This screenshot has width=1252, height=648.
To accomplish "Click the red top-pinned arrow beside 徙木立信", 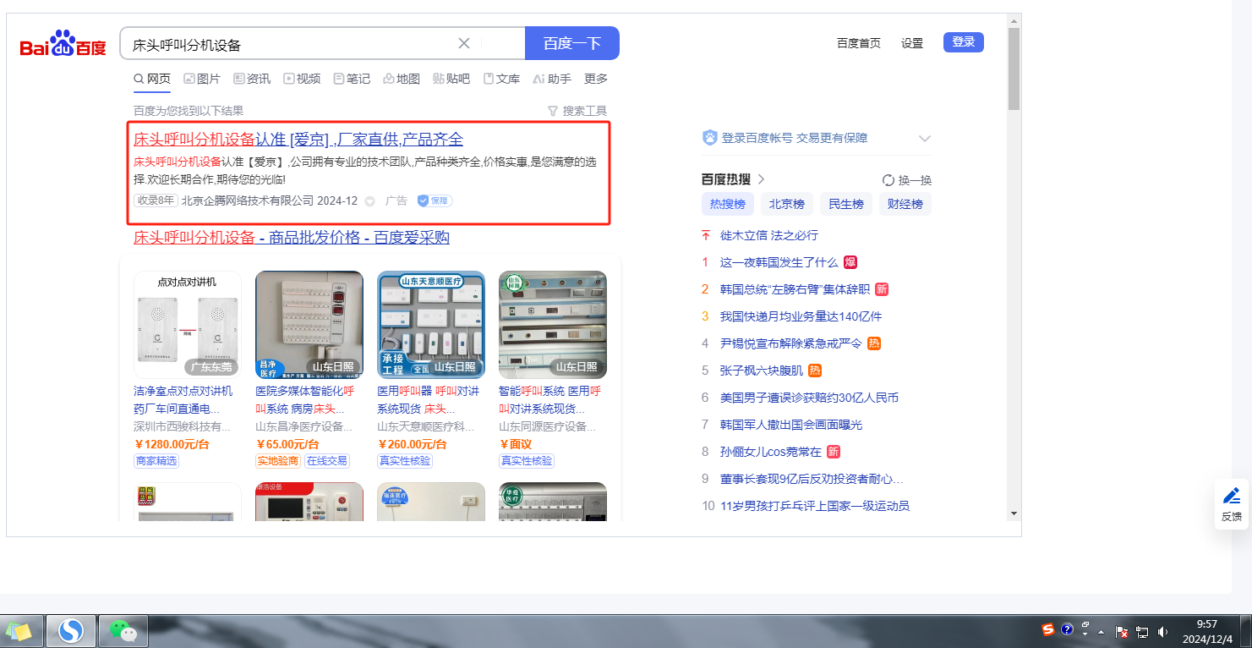I will [x=706, y=235].
